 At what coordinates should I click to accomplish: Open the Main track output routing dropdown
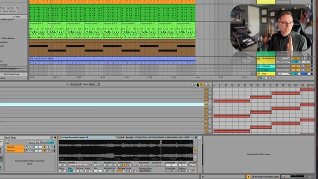pyautogui.click(x=283, y=74)
